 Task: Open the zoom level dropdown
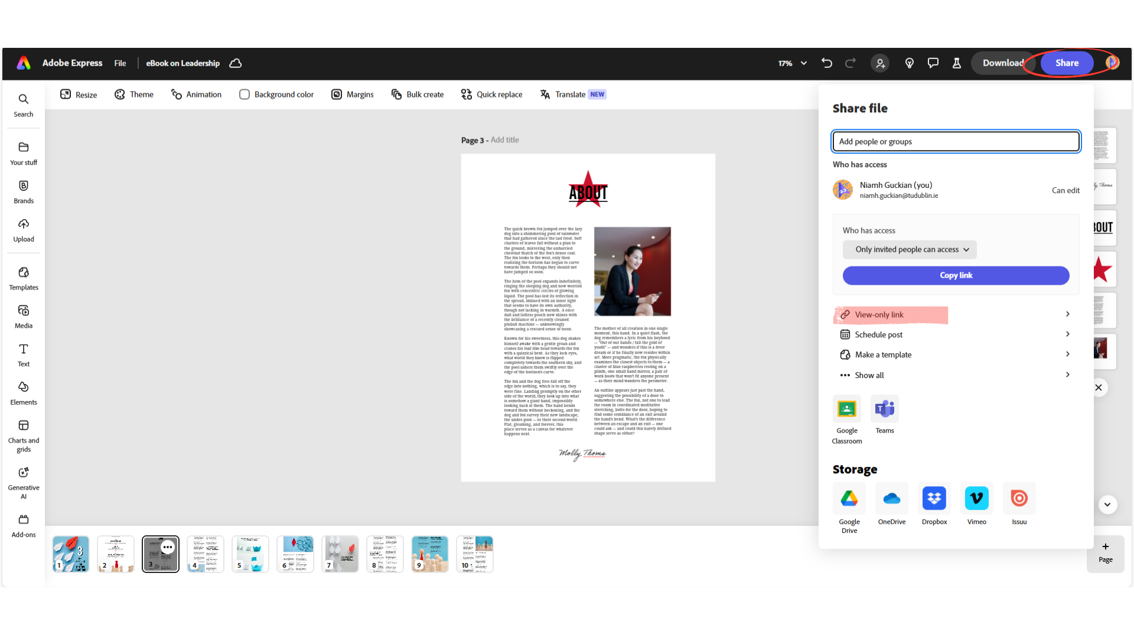[791, 63]
